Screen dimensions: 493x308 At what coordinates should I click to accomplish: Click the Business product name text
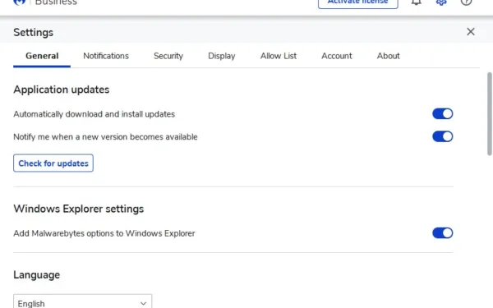coord(56,2)
